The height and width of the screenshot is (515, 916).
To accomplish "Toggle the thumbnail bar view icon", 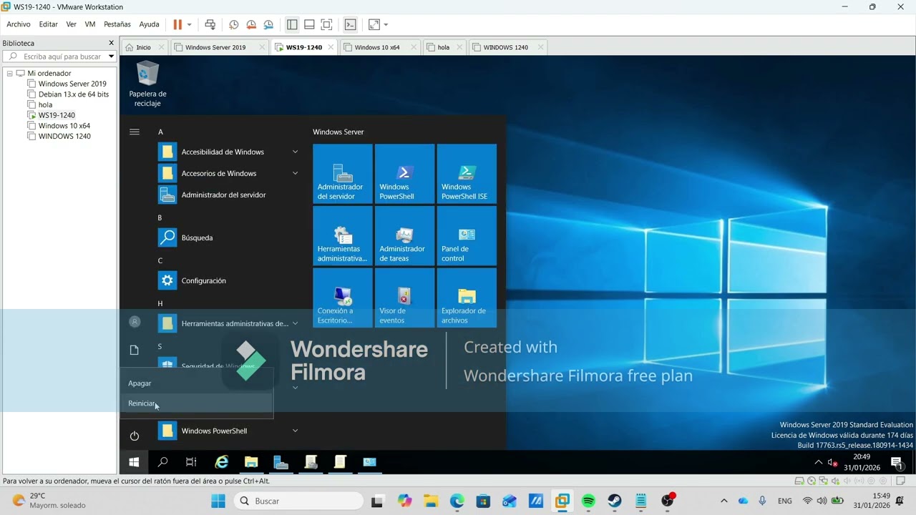I will (309, 24).
